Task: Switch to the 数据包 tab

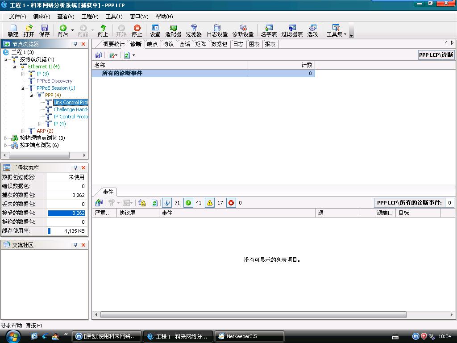Action: [219, 44]
